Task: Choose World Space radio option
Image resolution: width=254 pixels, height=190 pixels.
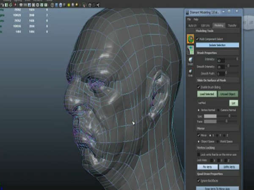Action: tap(217, 141)
